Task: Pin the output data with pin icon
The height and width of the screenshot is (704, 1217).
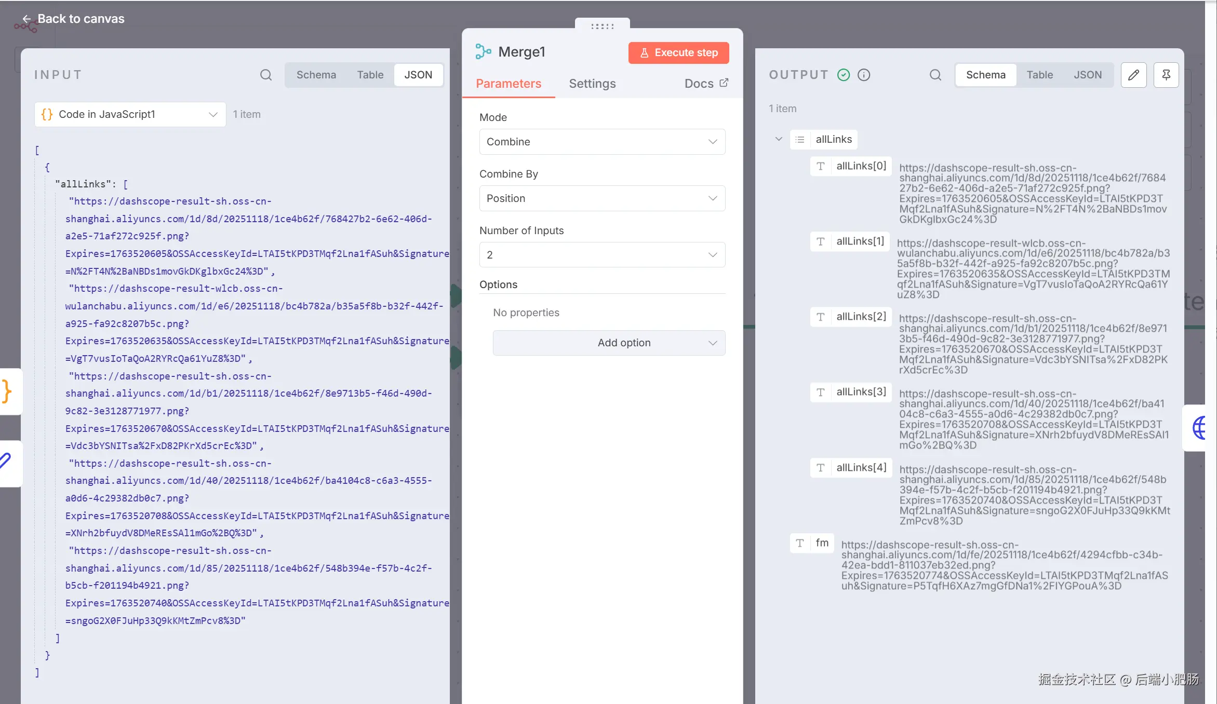Action: click(x=1166, y=75)
